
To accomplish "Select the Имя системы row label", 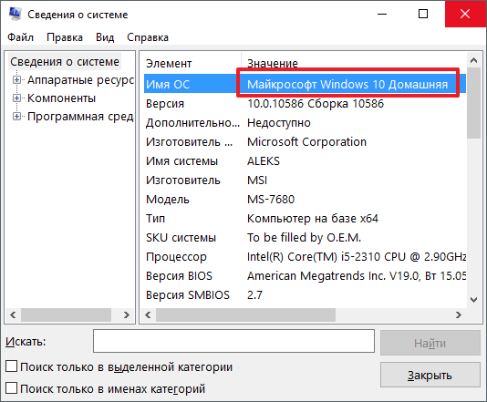I will [x=181, y=161].
